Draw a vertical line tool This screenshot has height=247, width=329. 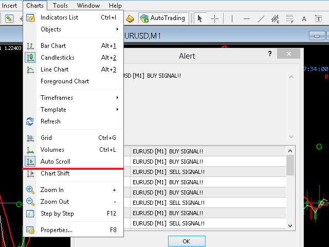232,19
